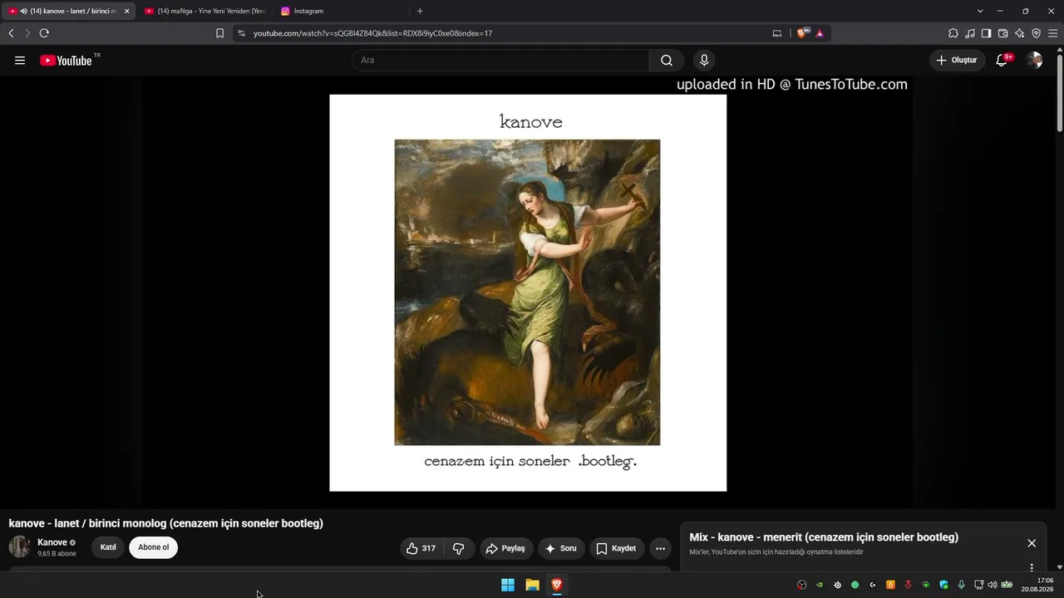
Task: Install app or cast via address bar icon
Action: [777, 33]
